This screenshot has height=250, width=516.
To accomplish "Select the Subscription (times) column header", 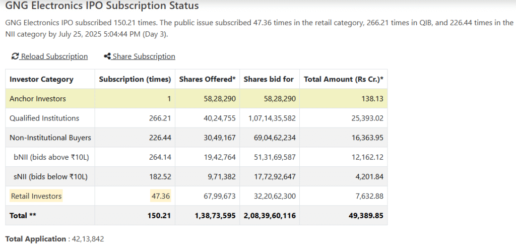I will pos(135,79).
